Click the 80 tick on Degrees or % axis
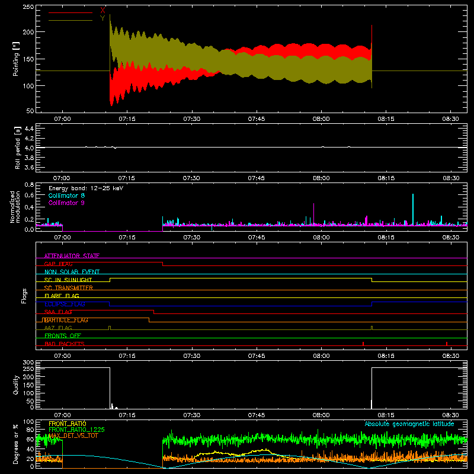Screen dimensions: 474x474 [30, 430]
